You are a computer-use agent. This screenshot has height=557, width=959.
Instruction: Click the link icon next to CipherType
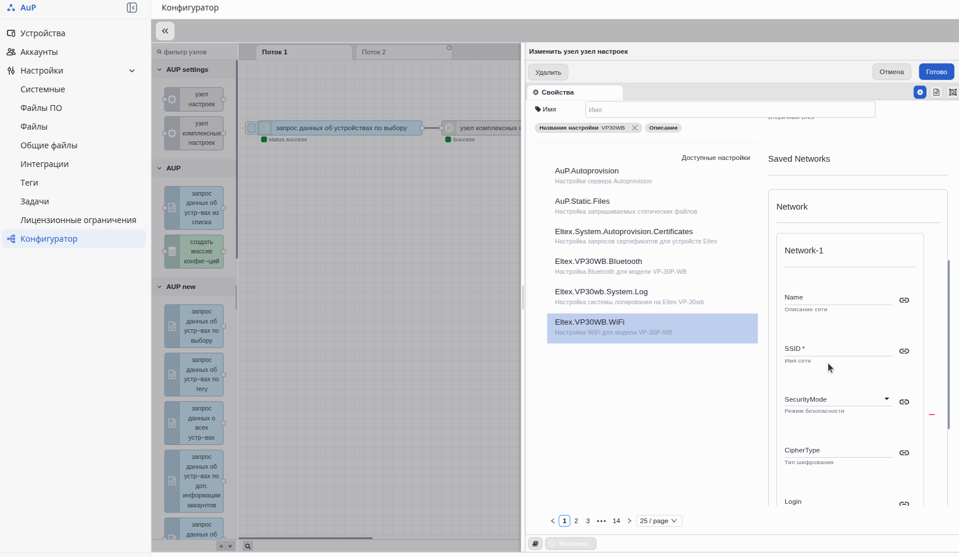pyautogui.click(x=904, y=452)
